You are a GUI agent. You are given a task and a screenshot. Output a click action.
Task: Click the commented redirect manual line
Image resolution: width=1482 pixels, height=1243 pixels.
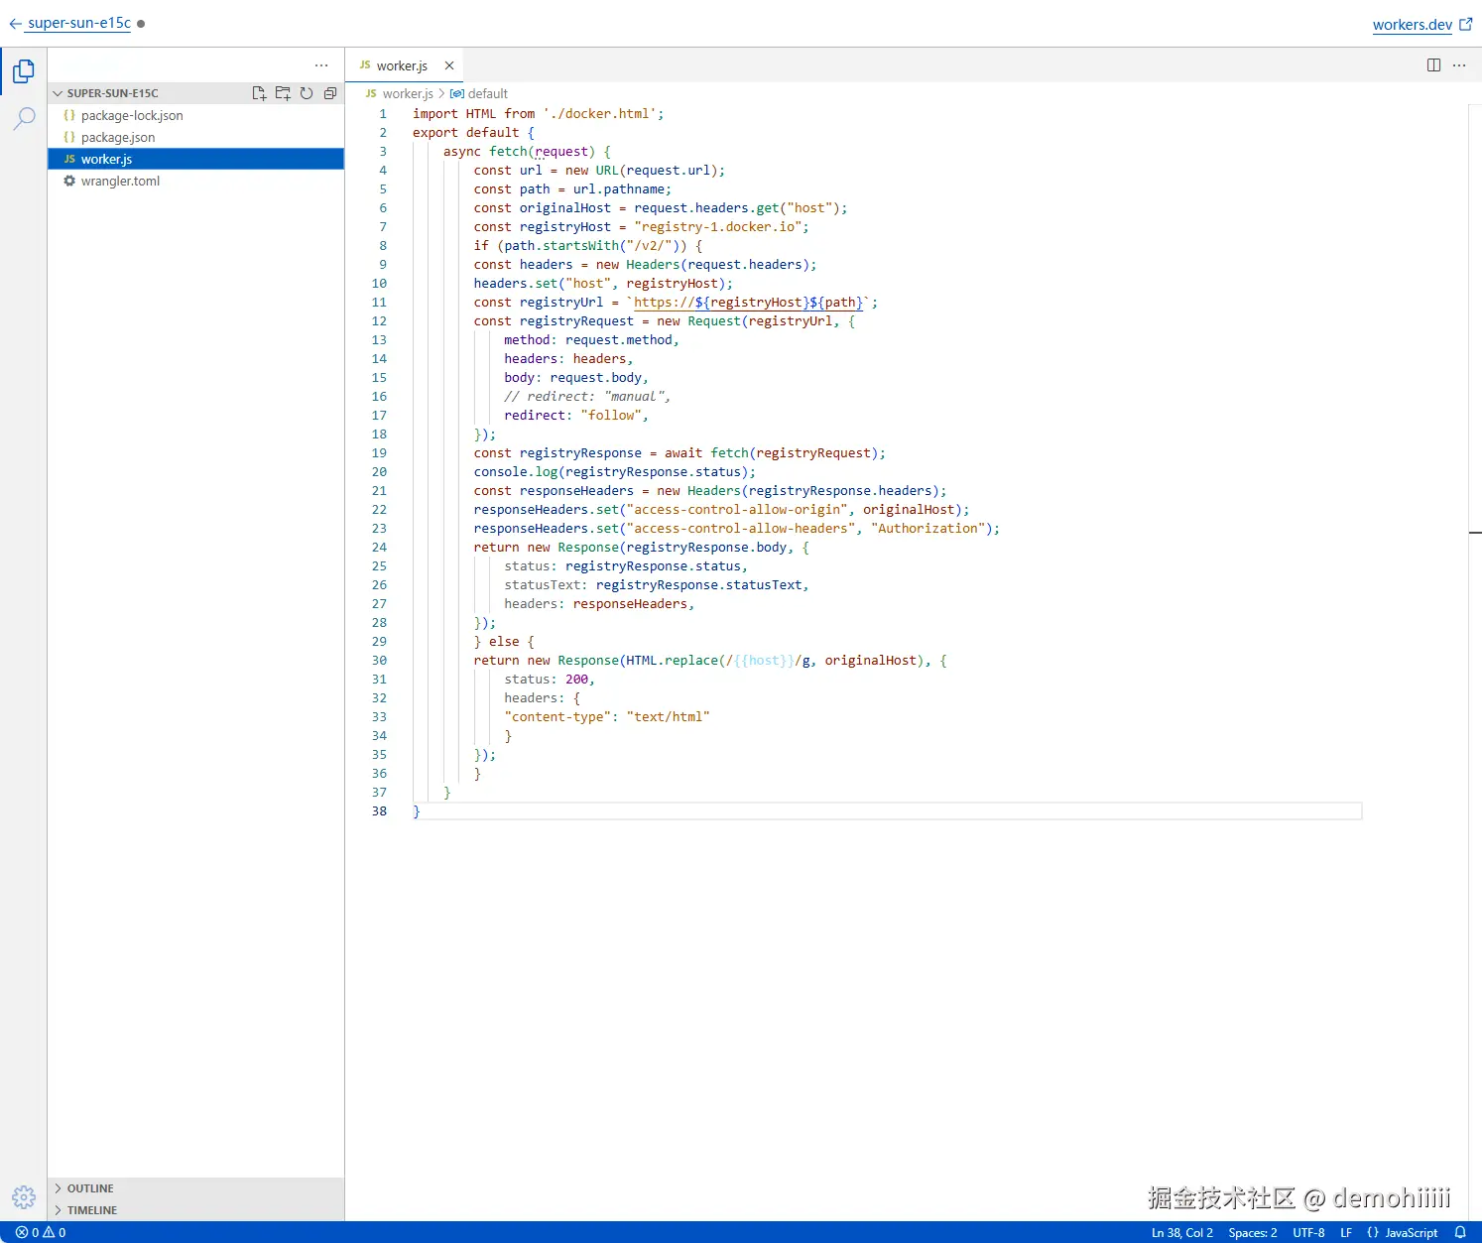click(x=587, y=397)
